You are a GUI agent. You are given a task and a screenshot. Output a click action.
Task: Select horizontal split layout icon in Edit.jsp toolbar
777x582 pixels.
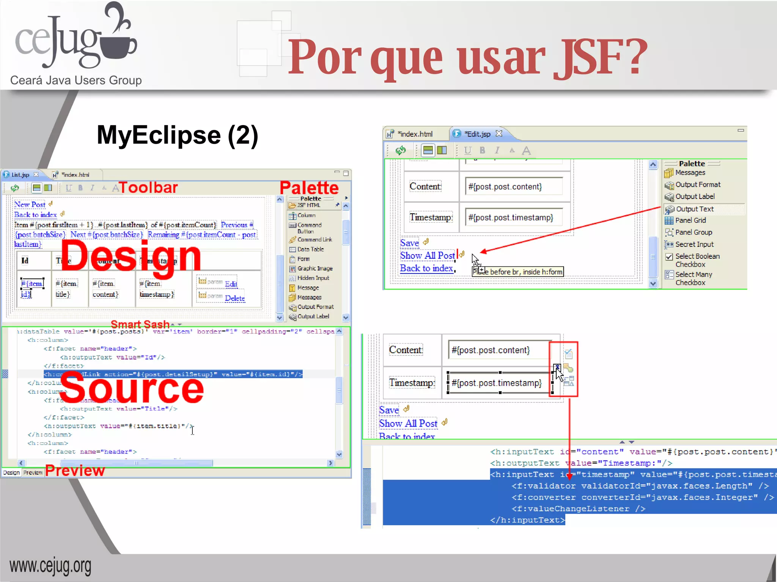click(x=428, y=150)
